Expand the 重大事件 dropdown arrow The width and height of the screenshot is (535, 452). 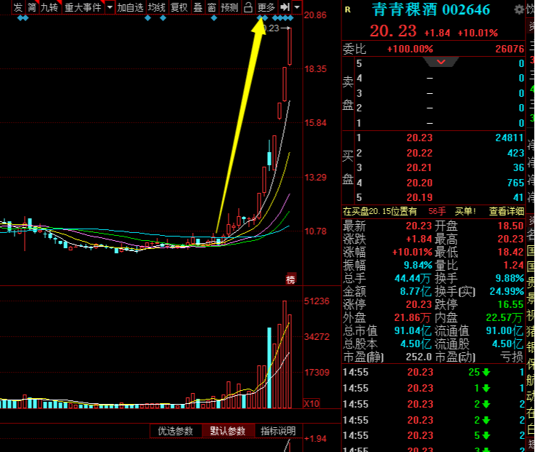[x=110, y=7]
